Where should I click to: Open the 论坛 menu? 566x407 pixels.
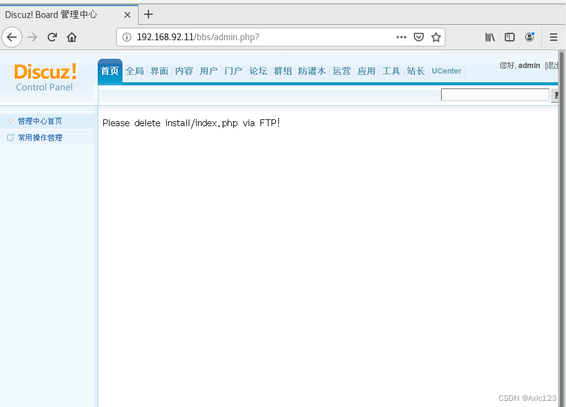click(x=258, y=71)
